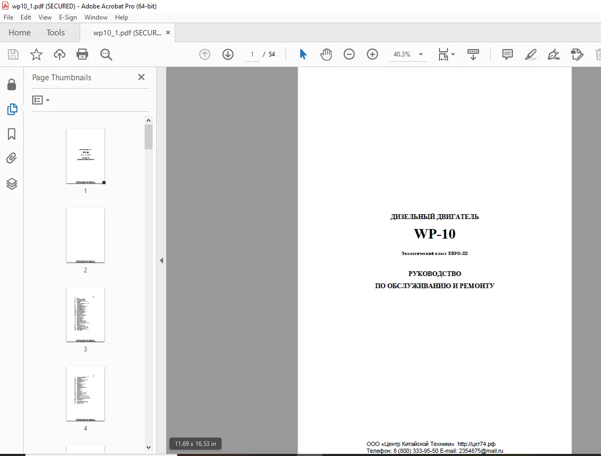This screenshot has height=456, width=601.
Task: Expand page fit options arrow
Action: click(453, 54)
